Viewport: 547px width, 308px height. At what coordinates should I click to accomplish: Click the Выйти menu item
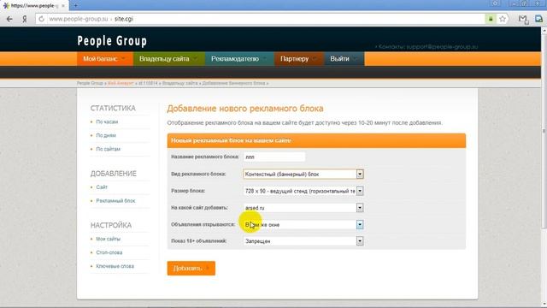344,59
